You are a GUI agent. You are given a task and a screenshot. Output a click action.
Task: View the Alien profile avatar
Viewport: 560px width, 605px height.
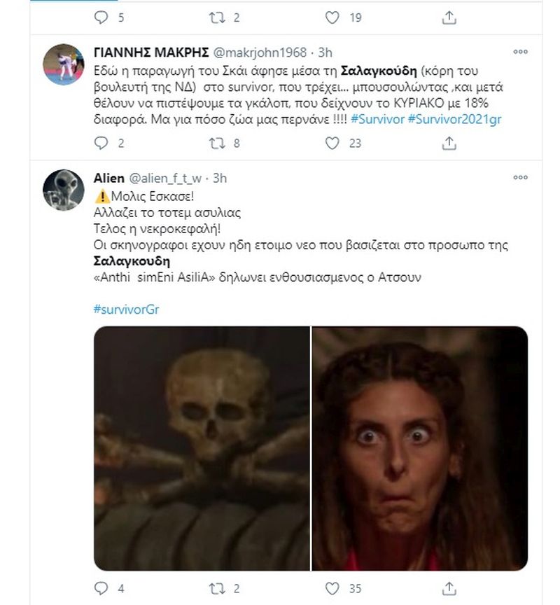point(64,190)
